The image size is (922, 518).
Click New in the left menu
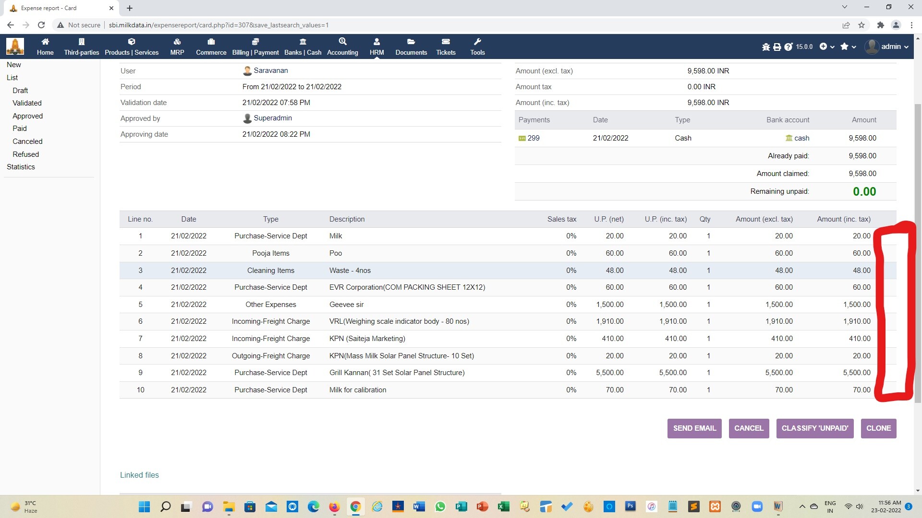pos(14,65)
